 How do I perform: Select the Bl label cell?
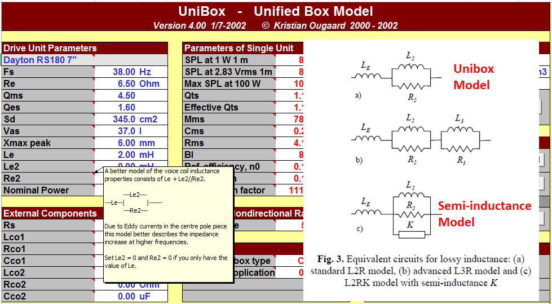229,155
